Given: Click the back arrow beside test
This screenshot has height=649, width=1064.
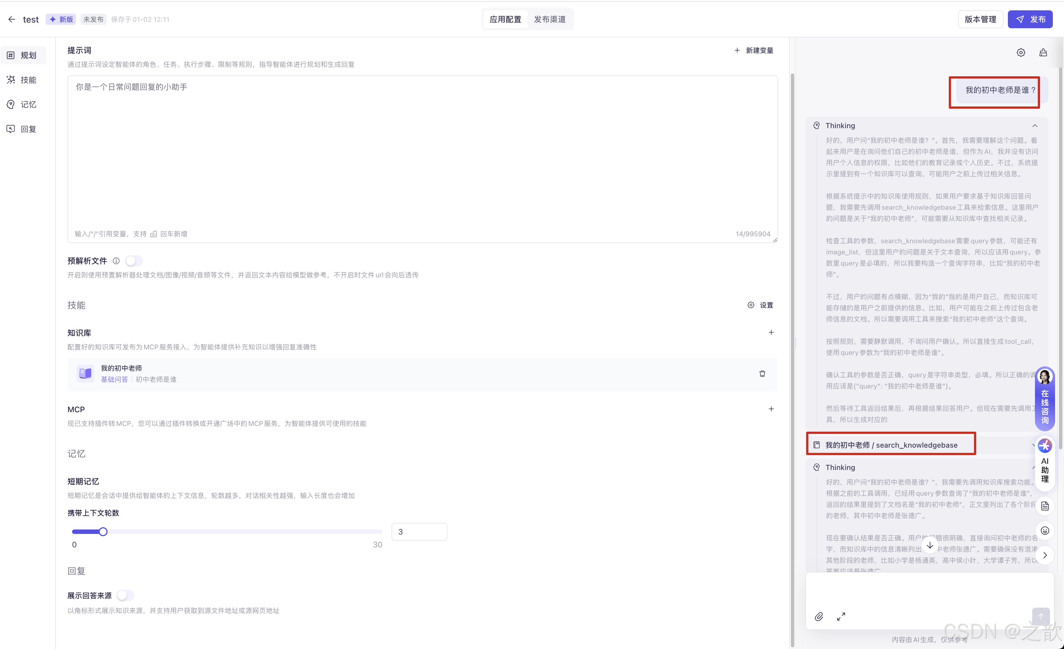Looking at the screenshot, I should (x=12, y=20).
